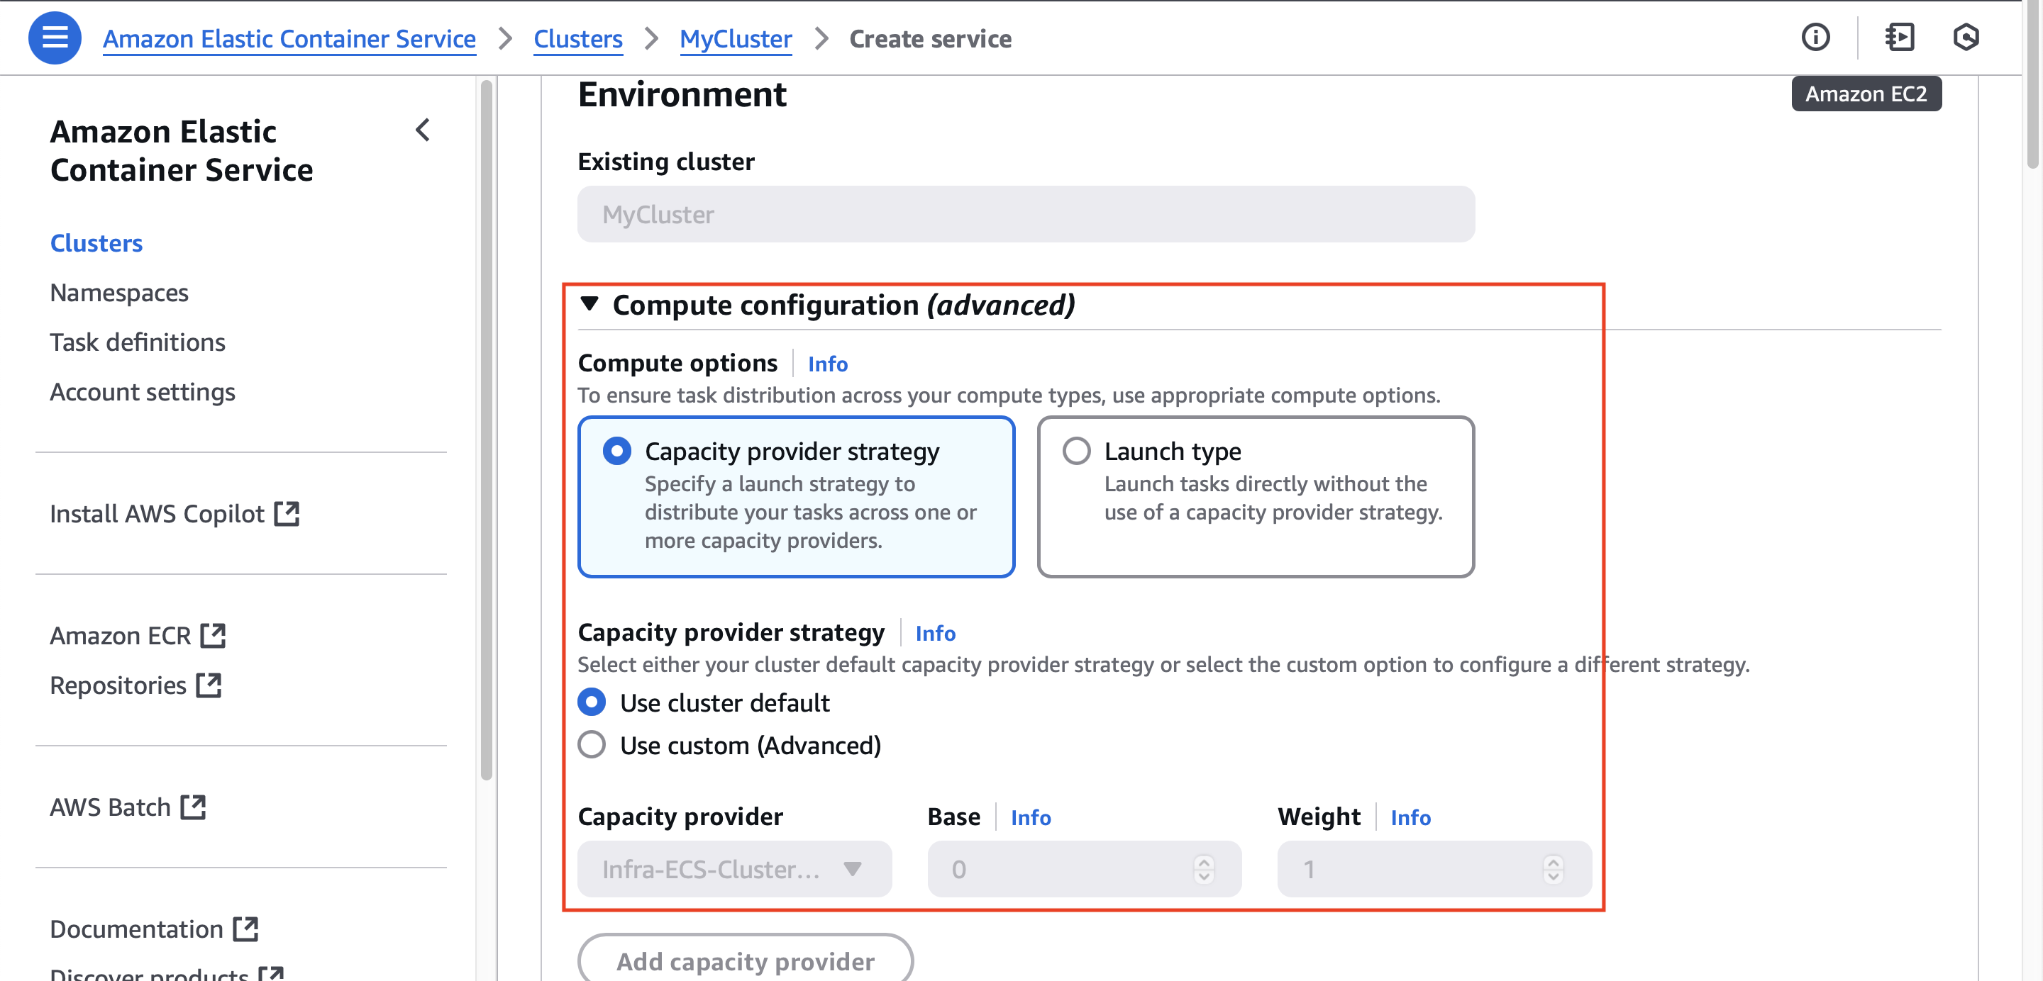Click the Base value stepper arrows
2043x981 pixels.
(1204, 869)
